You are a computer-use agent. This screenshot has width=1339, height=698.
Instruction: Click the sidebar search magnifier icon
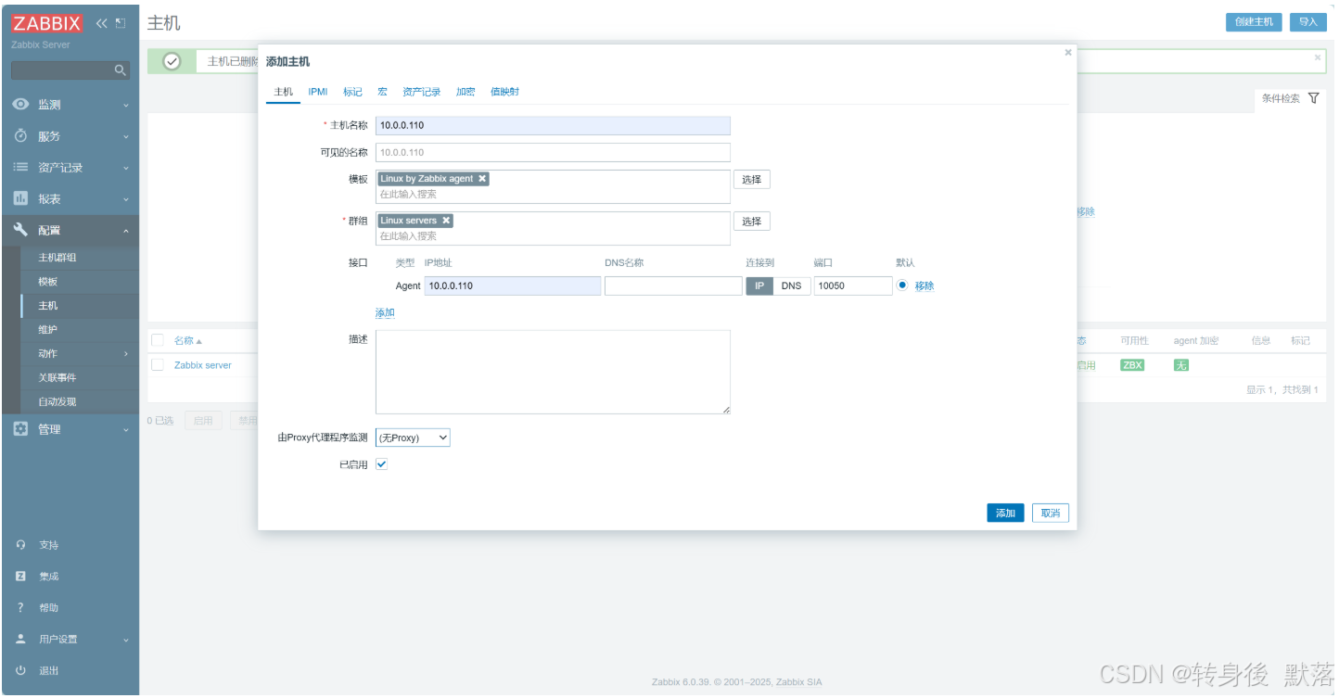point(120,70)
